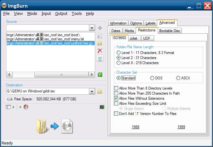Viewport: 213px width, 147px height.
Task: Switch to the Dates tab
Action: [x=116, y=31]
